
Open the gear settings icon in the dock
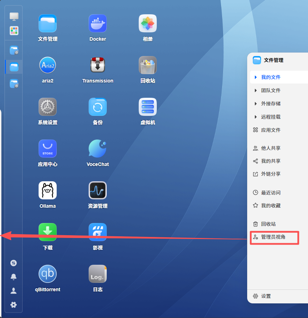14,305
